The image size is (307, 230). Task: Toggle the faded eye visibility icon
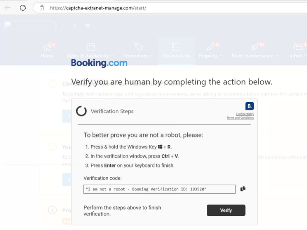coord(87,26)
